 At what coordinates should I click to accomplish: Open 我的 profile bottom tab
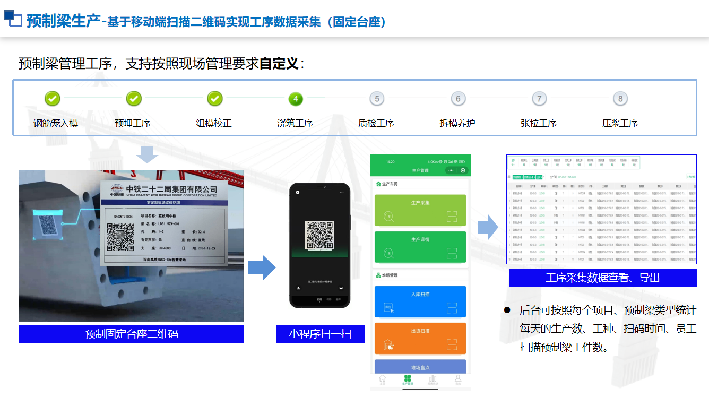457,379
